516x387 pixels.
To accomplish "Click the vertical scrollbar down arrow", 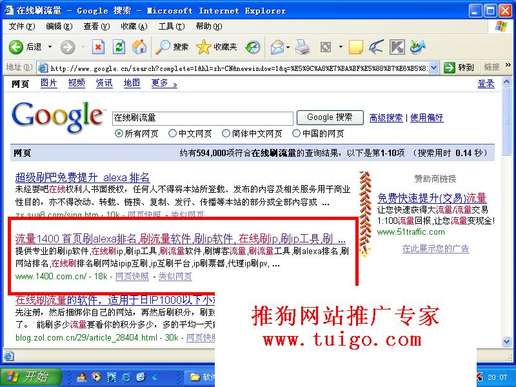I will coord(507,342).
